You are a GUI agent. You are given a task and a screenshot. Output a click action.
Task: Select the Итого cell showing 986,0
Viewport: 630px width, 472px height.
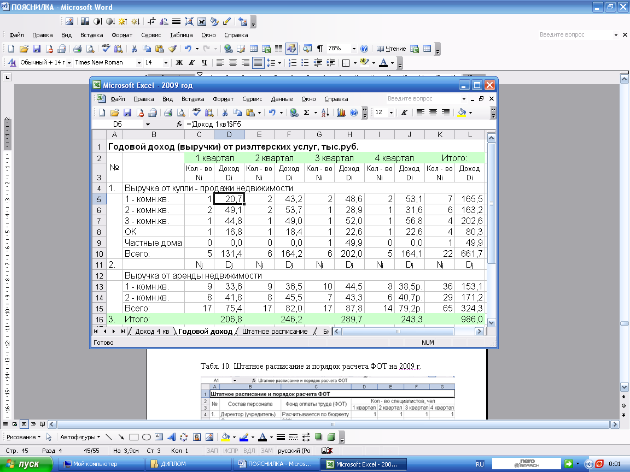469,319
